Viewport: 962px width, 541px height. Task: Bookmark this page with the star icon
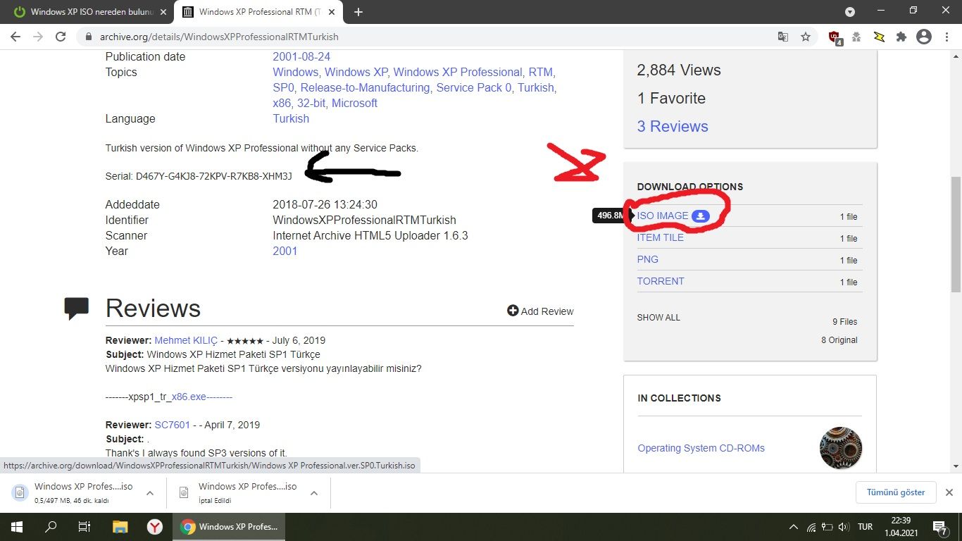(x=806, y=37)
